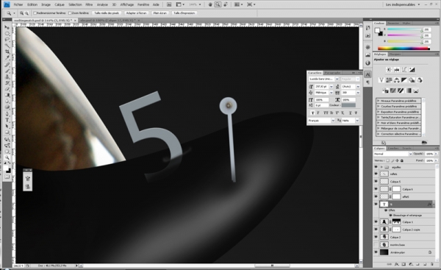The width and height of the screenshot is (441, 270).
Task: Expand Niveaux Paramètres prédéfinis
Action: (x=379, y=101)
